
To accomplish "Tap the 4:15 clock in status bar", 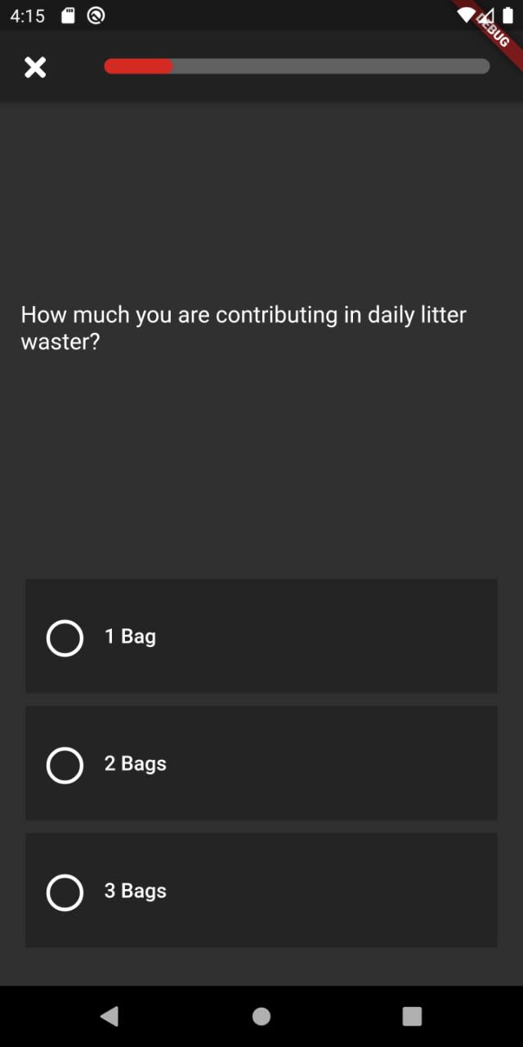I will [28, 16].
